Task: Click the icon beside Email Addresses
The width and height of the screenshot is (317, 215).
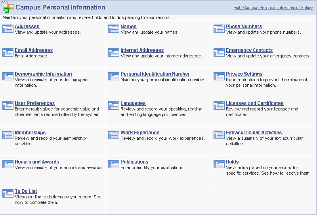Action: point(8,53)
